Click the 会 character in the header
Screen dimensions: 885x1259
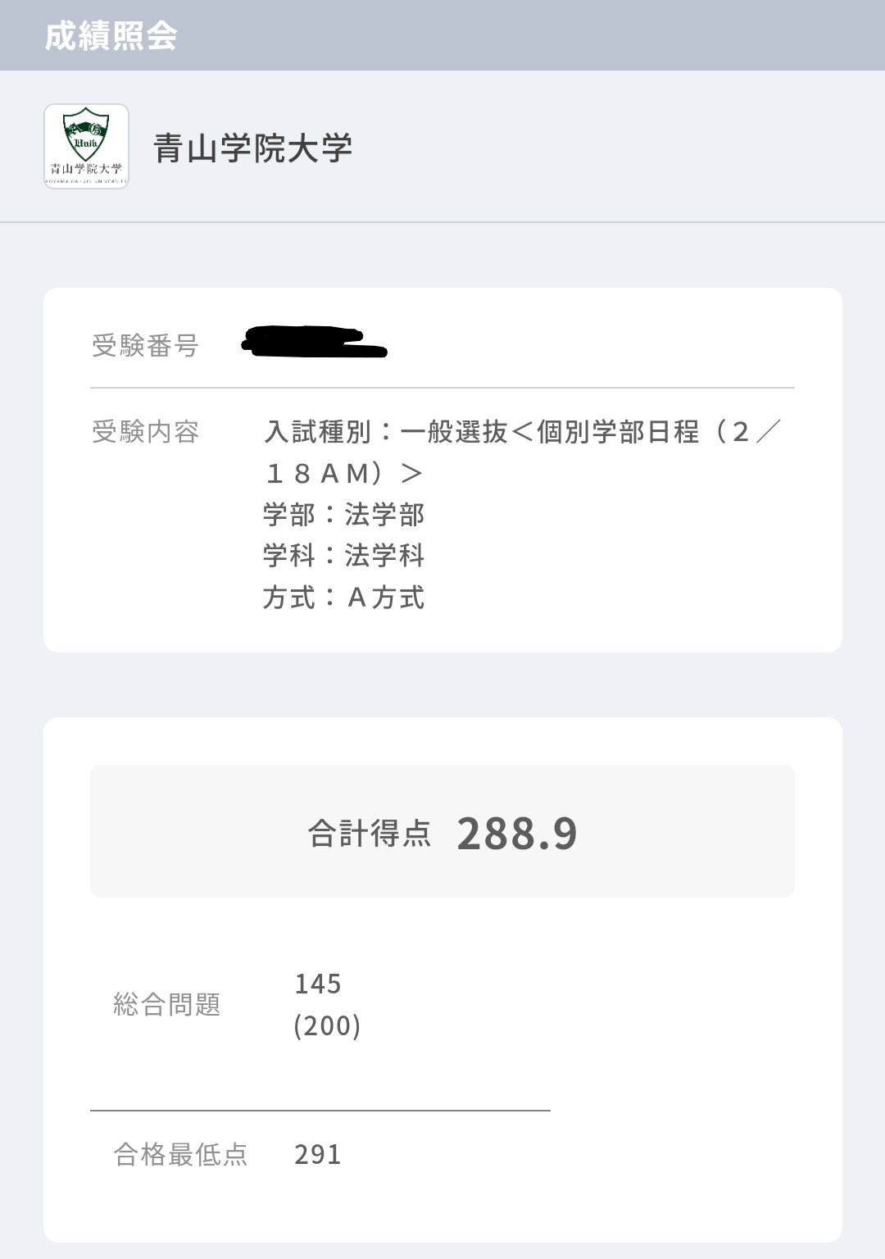coord(161,36)
